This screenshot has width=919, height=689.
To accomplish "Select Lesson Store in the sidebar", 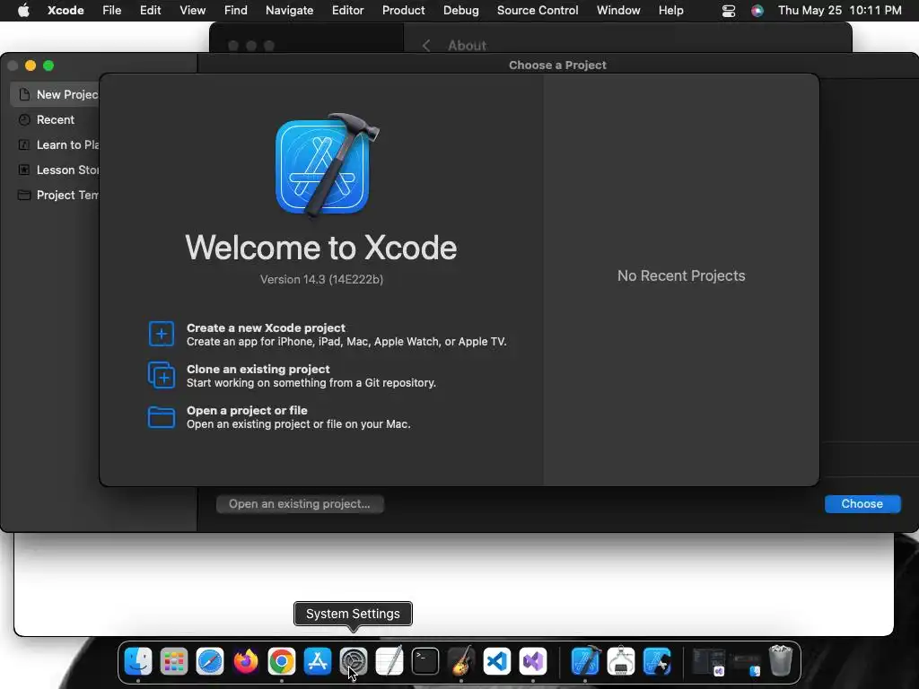I will [55, 170].
